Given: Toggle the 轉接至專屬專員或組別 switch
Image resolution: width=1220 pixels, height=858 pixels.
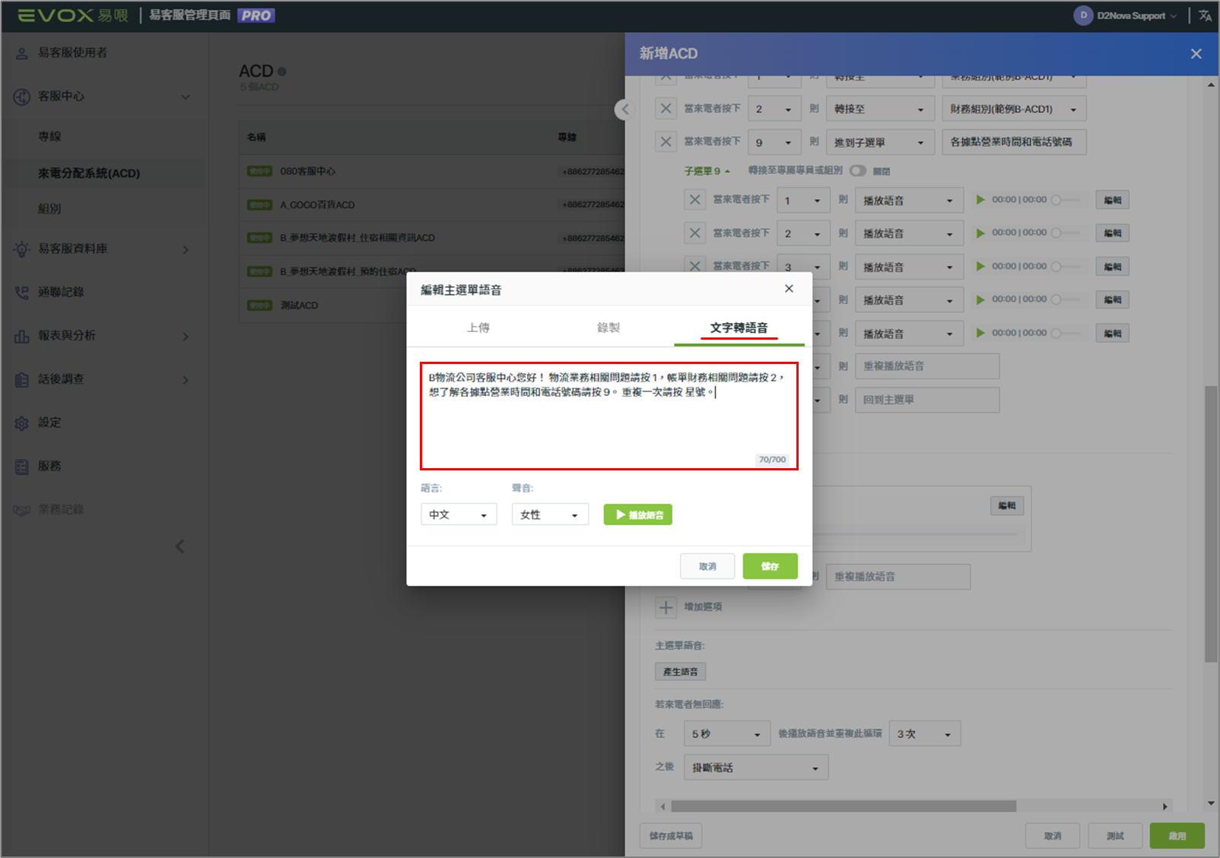Looking at the screenshot, I should pyautogui.click(x=859, y=170).
